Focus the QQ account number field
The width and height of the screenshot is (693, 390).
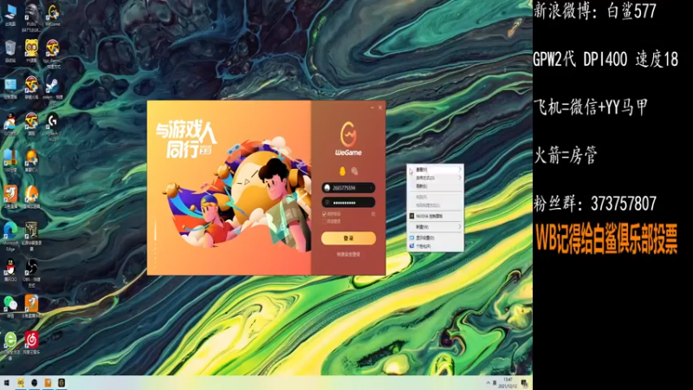[348, 188]
